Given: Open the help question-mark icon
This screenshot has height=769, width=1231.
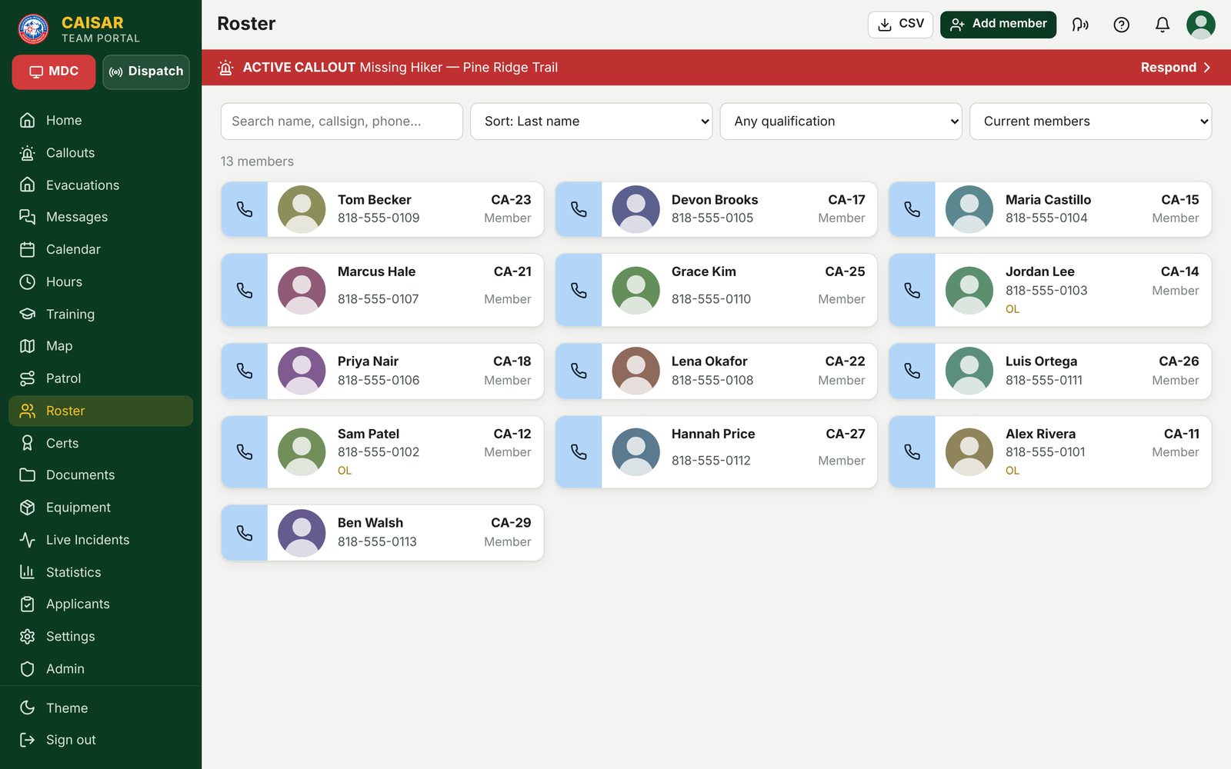Looking at the screenshot, I should (x=1122, y=25).
